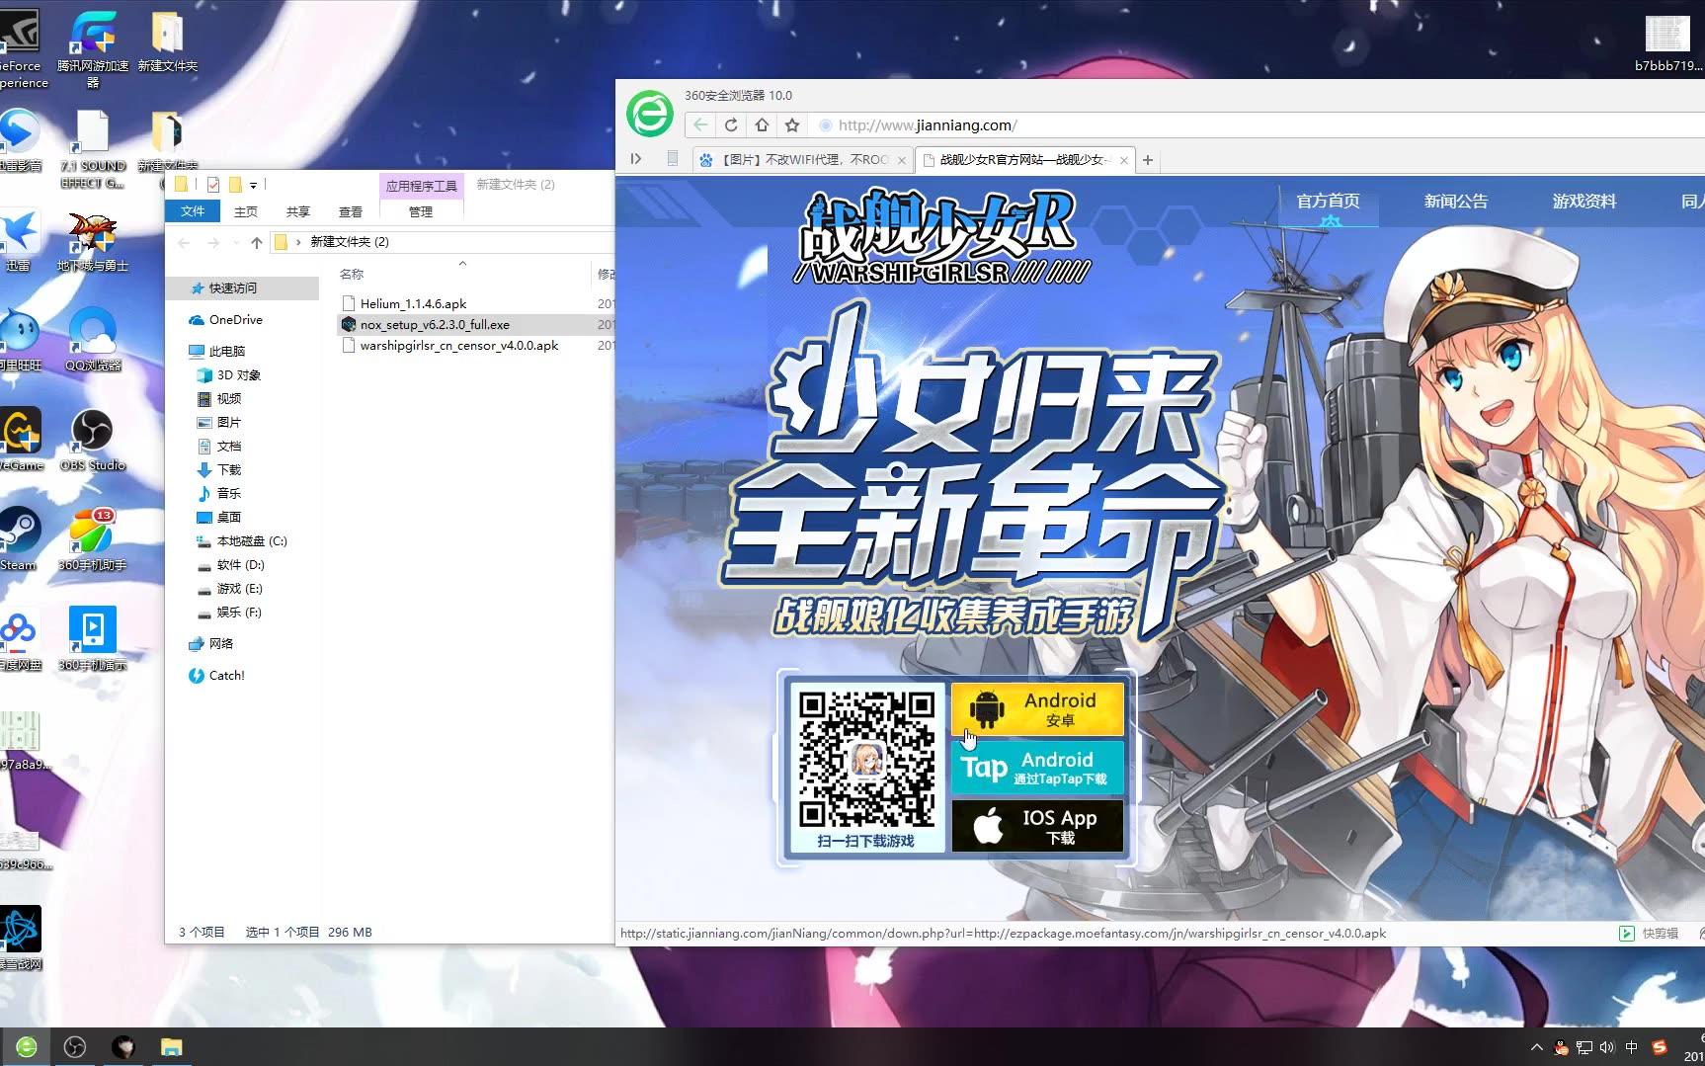Sort files by the 名称 column

pyautogui.click(x=352, y=275)
